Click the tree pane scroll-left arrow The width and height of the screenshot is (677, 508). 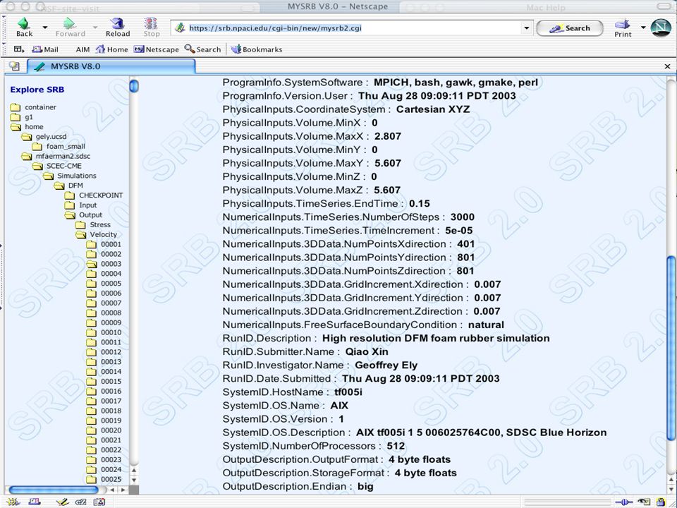click(x=112, y=490)
